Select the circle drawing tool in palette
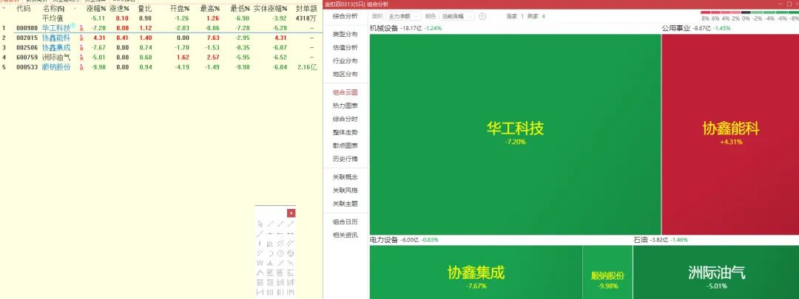This screenshot has width=799, height=299. coord(280,253)
